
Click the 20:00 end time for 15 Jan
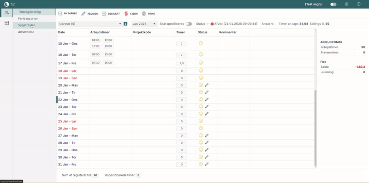point(108,46)
